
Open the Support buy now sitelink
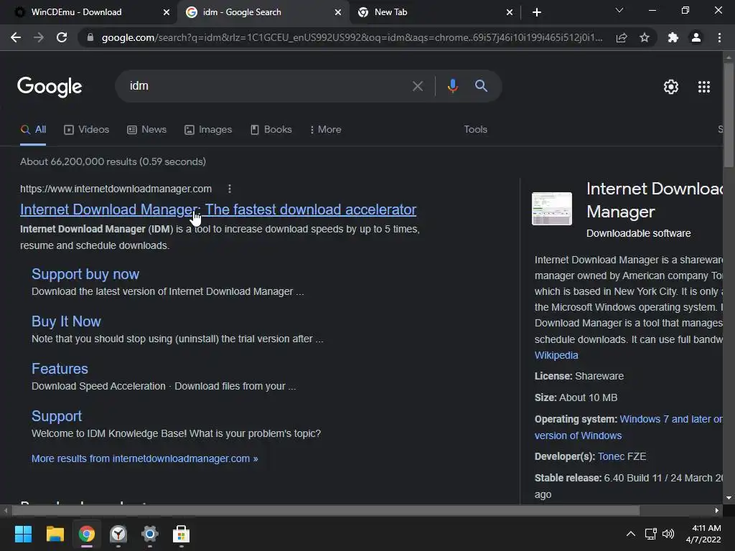85,274
